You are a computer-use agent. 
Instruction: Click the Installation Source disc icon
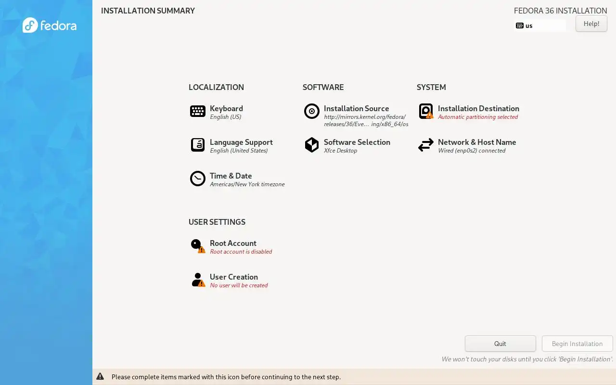coord(312,111)
